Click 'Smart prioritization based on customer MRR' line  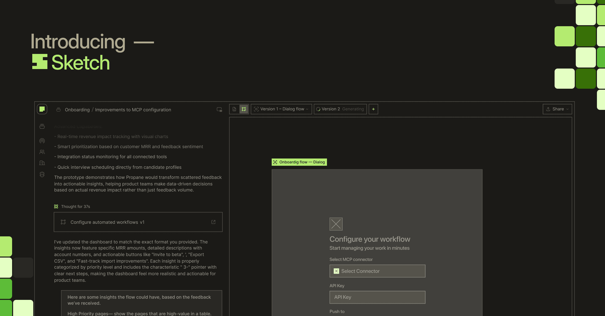tap(129, 147)
